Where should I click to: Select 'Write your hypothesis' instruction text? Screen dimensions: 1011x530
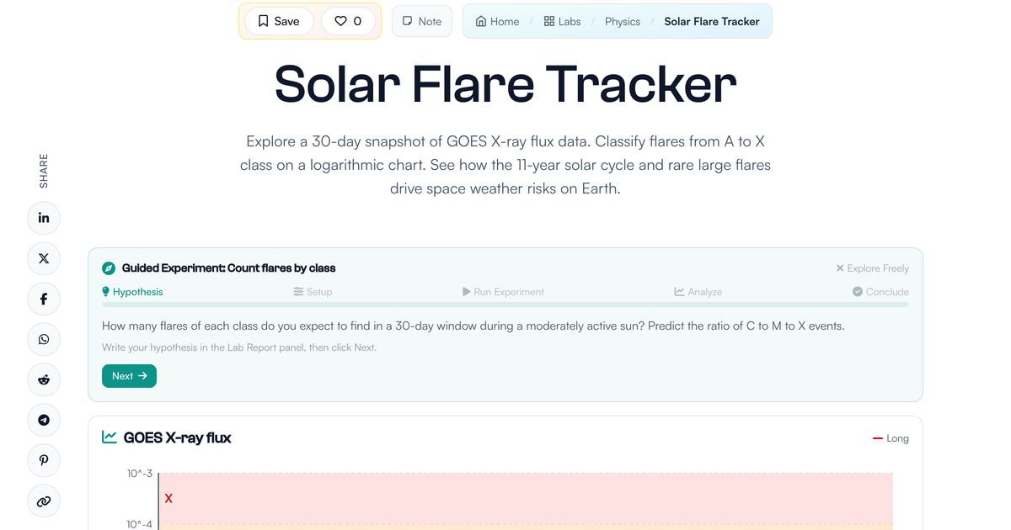pyautogui.click(x=239, y=347)
